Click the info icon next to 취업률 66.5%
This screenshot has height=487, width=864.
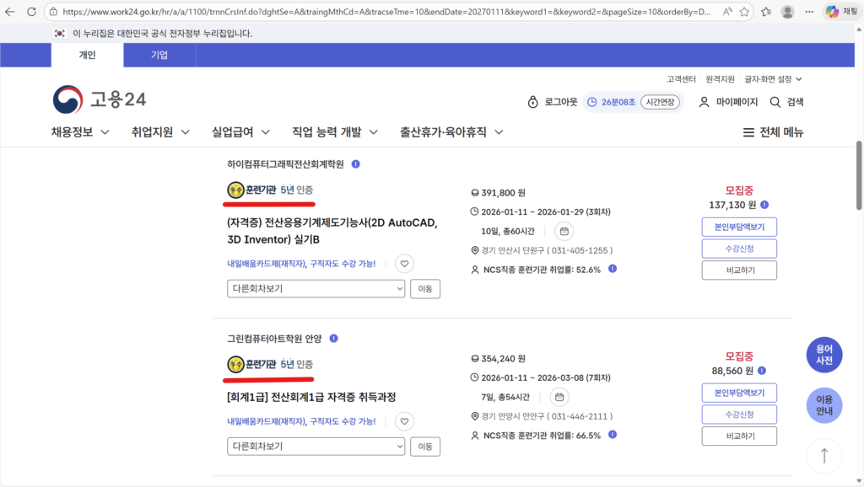pyautogui.click(x=612, y=434)
